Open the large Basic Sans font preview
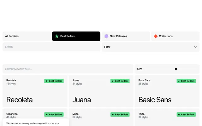The height and width of the screenshot is (126, 202). point(155,100)
